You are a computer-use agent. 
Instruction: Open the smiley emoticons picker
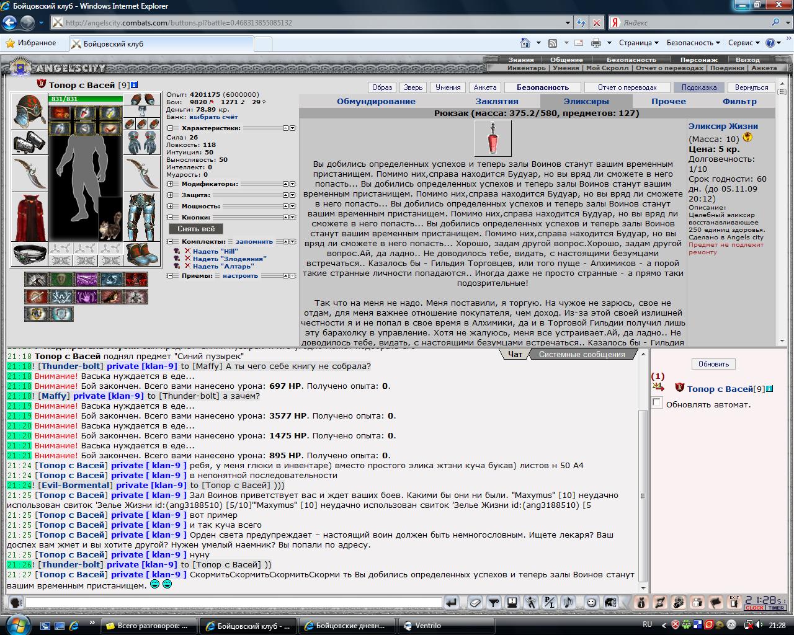coord(592,602)
